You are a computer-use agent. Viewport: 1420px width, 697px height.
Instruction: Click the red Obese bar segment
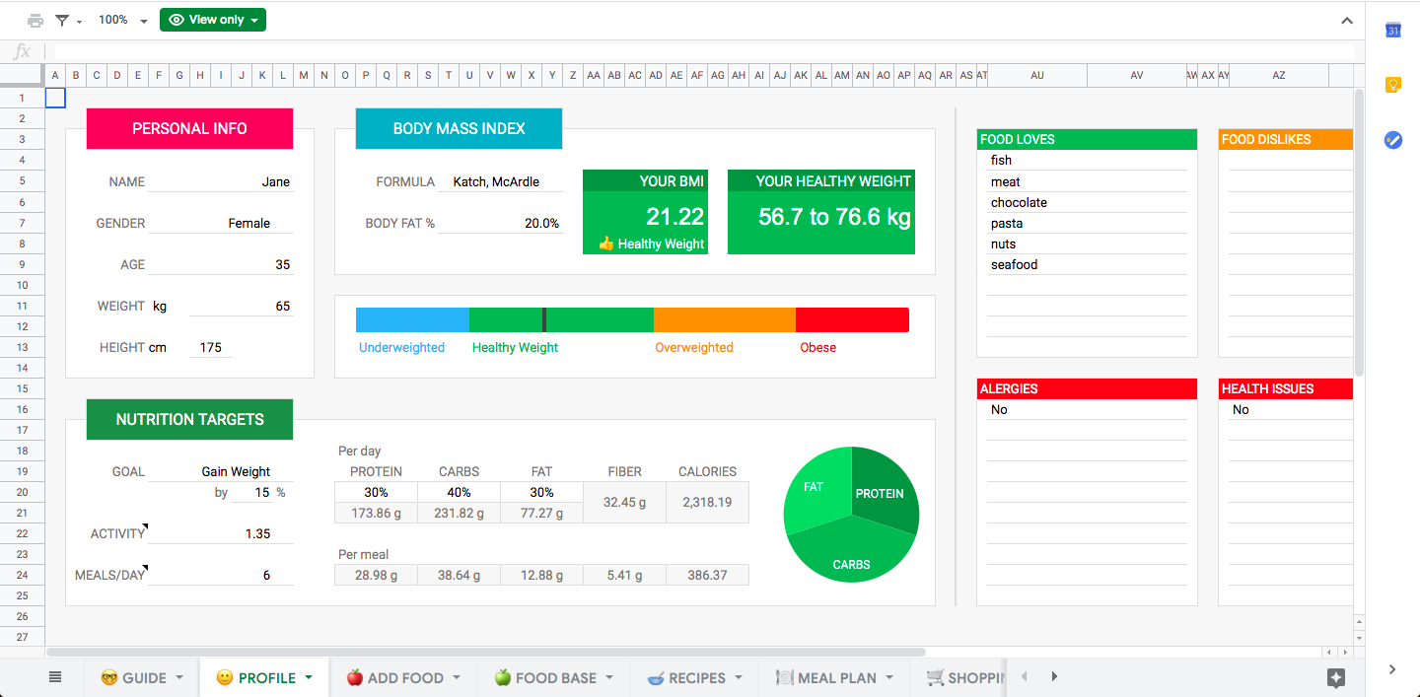coord(852,319)
